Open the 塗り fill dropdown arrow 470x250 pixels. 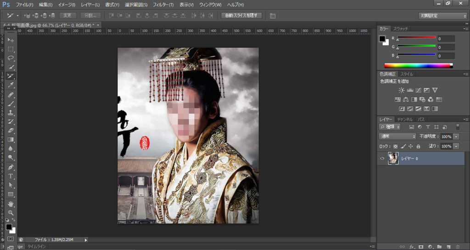(x=456, y=147)
